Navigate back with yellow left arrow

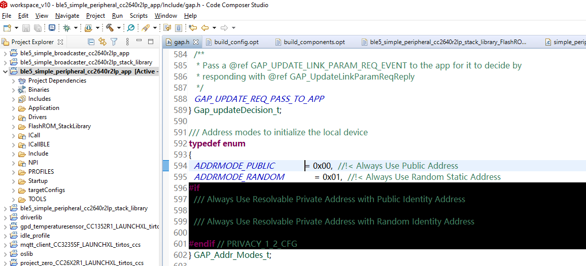tap(205, 28)
